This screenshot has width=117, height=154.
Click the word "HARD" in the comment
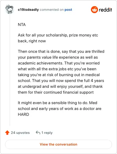coord(23,115)
